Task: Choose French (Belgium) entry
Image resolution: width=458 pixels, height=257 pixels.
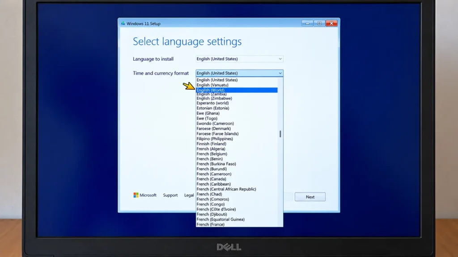Action: (x=237, y=154)
